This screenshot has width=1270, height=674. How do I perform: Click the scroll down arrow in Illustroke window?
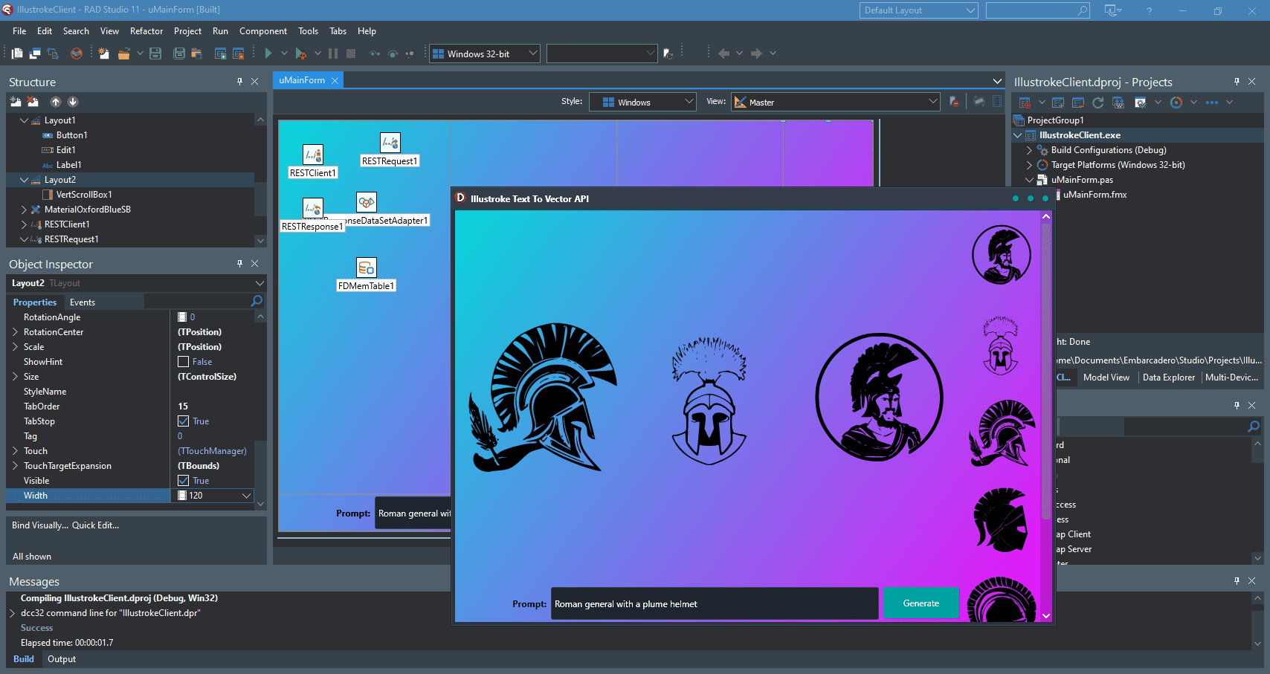[1046, 615]
